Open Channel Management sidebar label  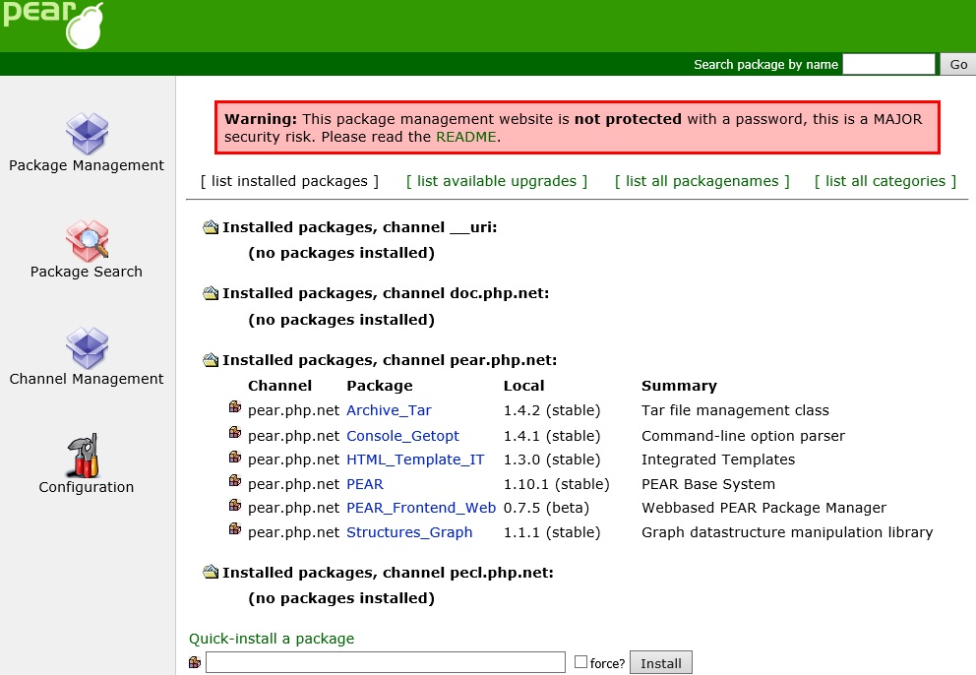(x=87, y=379)
